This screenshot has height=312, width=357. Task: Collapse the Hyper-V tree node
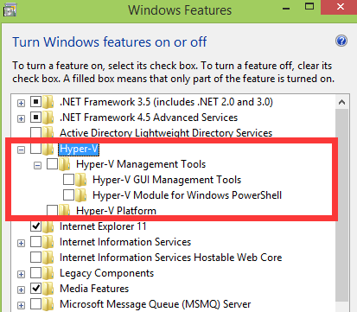pyautogui.click(x=21, y=150)
